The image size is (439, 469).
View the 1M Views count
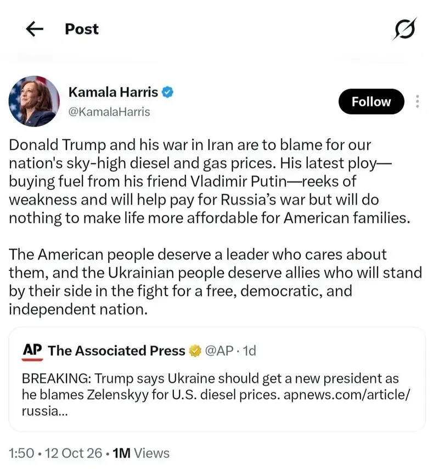click(141, 453)
